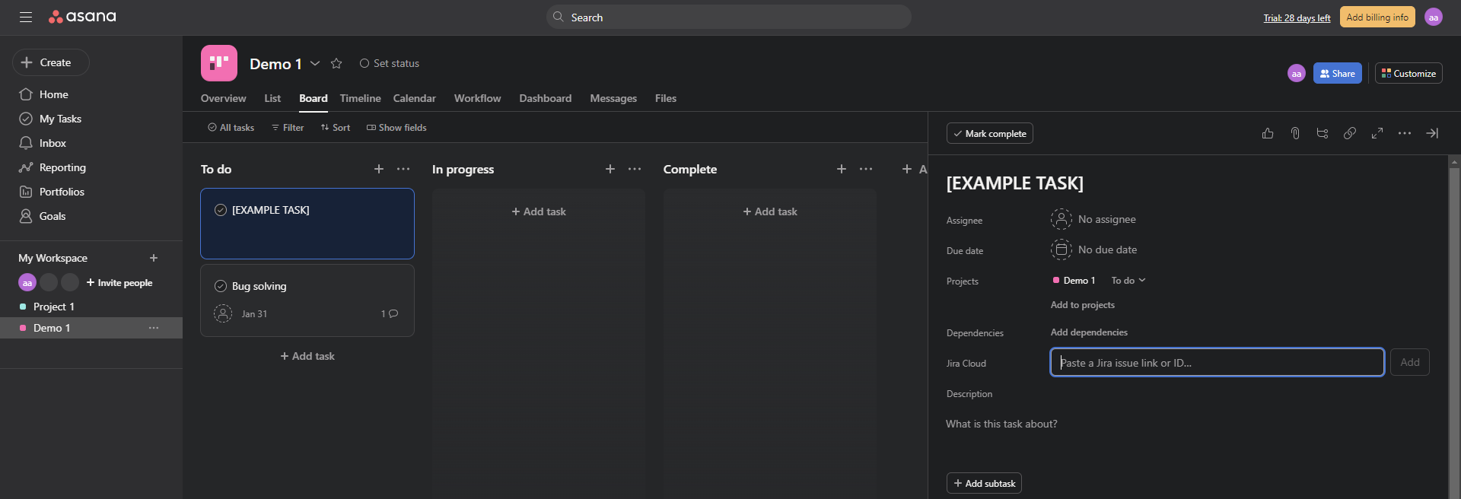The height and width of the screenshot is (499, 1461).
Task: Click the Jira issue link input field
Action: 1216,363
